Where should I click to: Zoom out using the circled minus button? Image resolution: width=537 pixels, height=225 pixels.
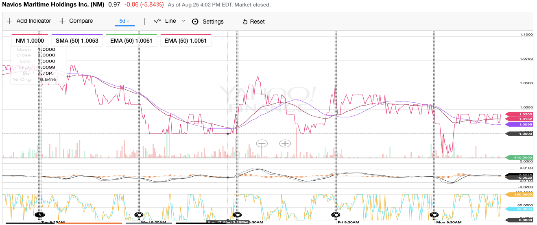click(262, 143)
